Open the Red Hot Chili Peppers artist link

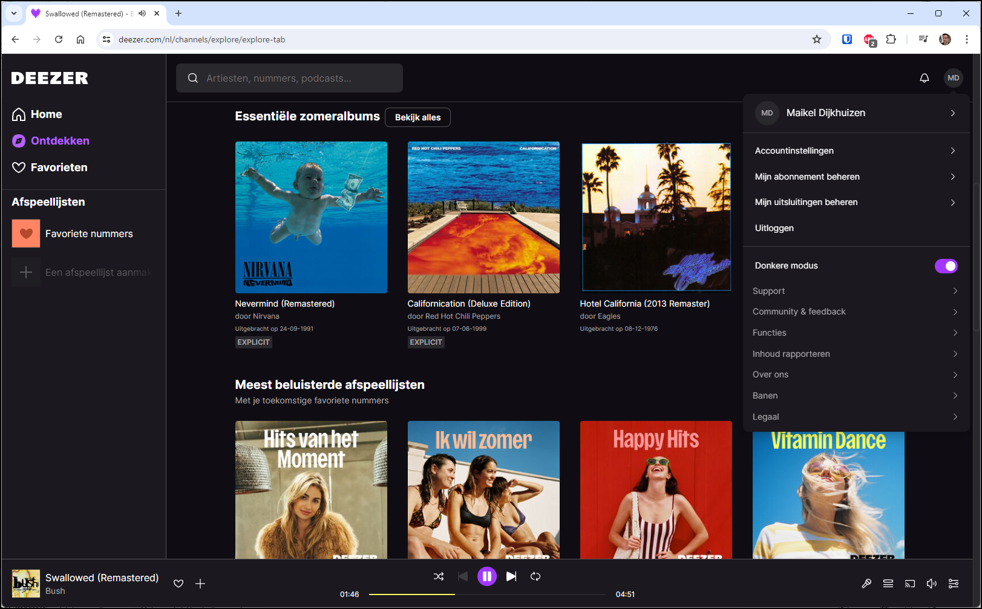463,316
